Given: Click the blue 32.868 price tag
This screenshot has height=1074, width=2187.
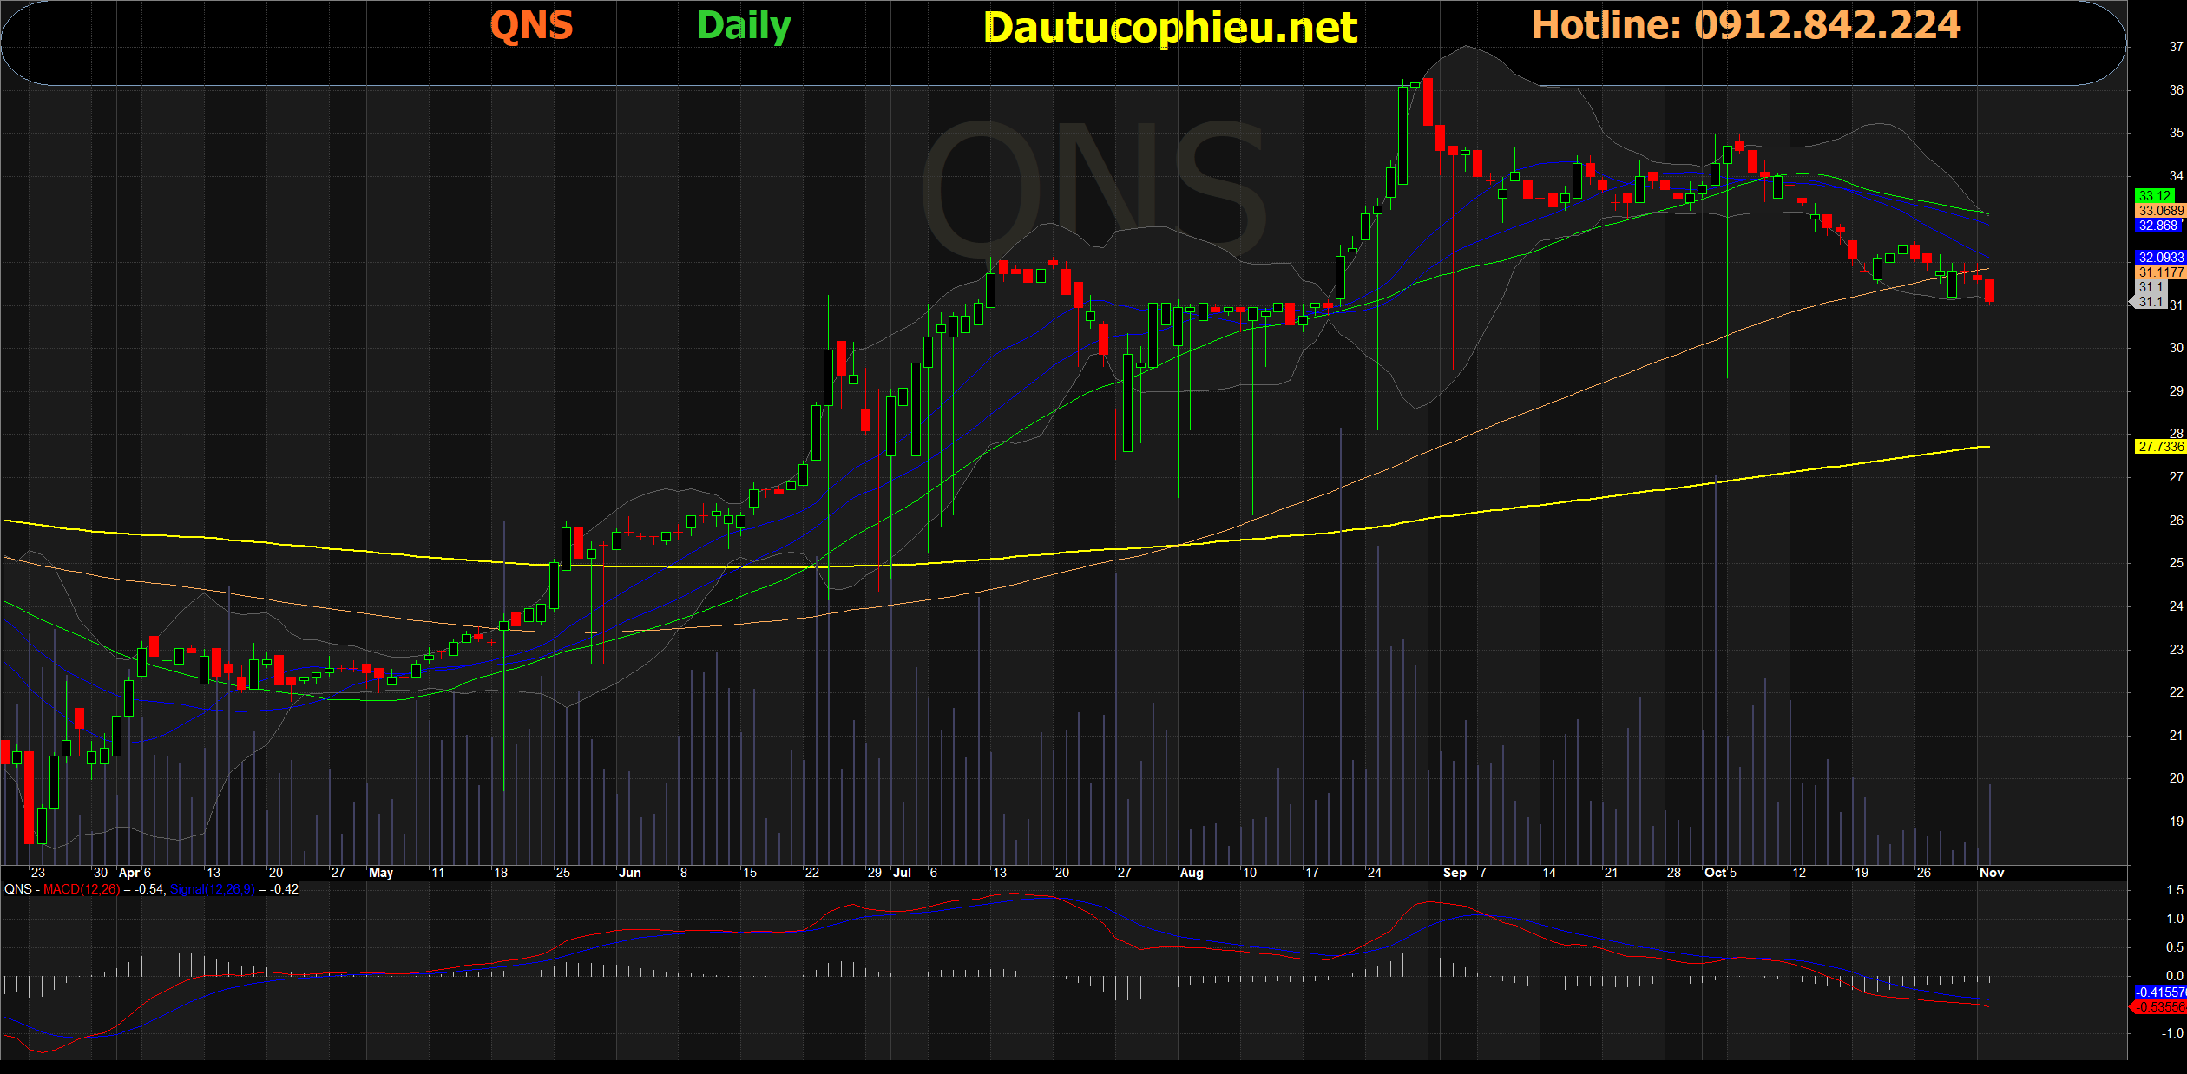Looking at the screenshot, I should (2157, 226).
